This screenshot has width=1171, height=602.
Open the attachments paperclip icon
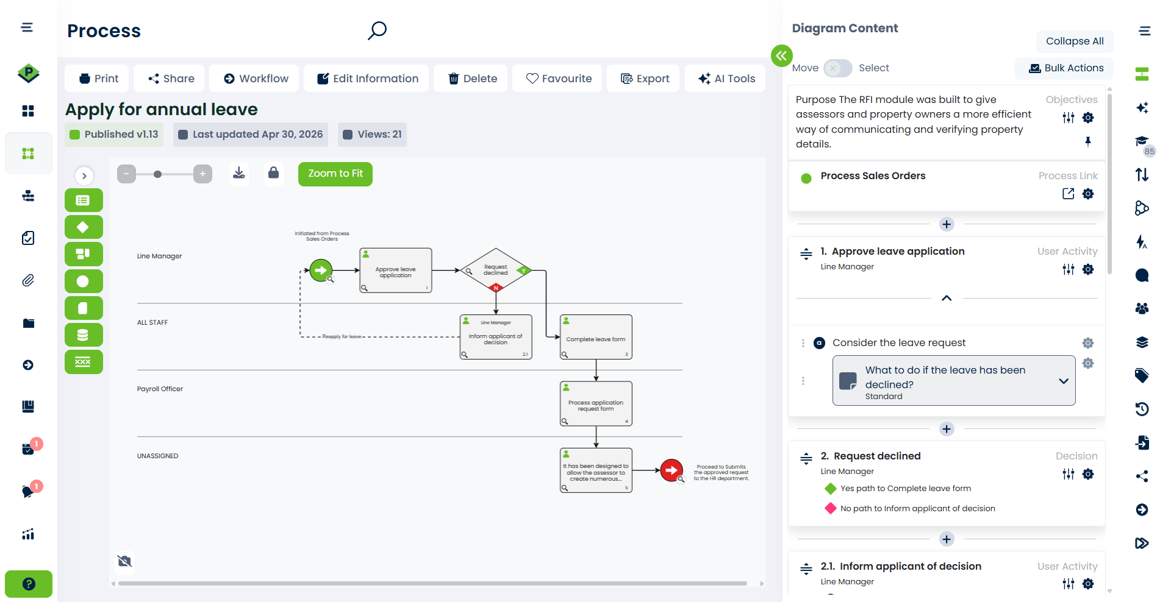point(28,280)
